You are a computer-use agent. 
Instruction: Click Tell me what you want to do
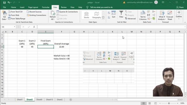pos(101,7)
